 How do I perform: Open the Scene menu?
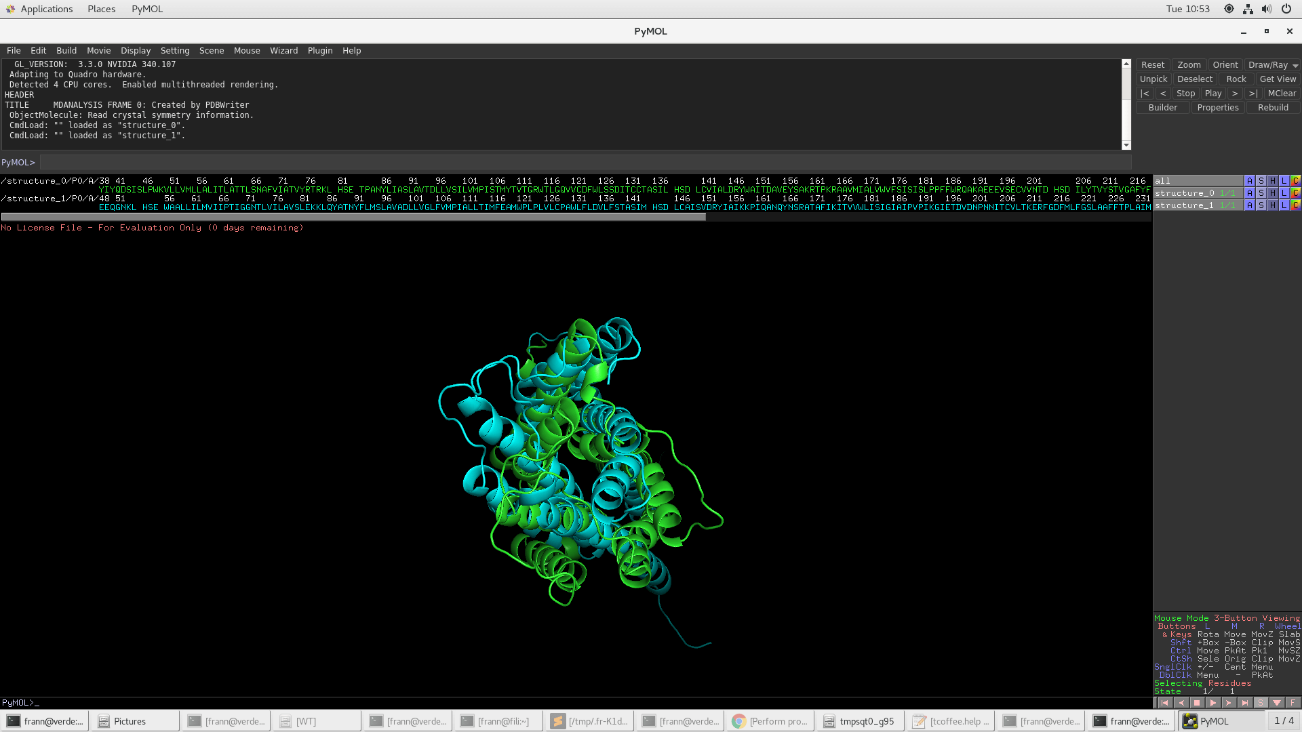[211, 50]
